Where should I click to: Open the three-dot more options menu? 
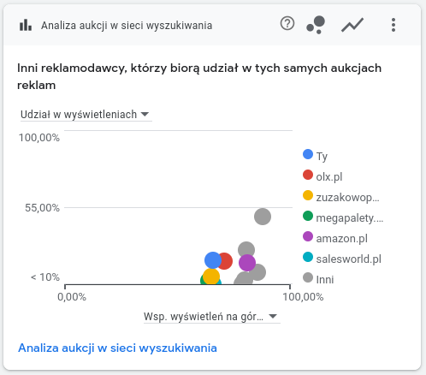(393, 25)
